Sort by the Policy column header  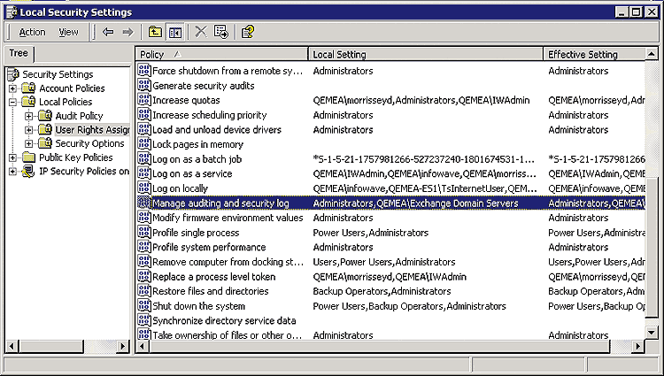pos(221,55)
